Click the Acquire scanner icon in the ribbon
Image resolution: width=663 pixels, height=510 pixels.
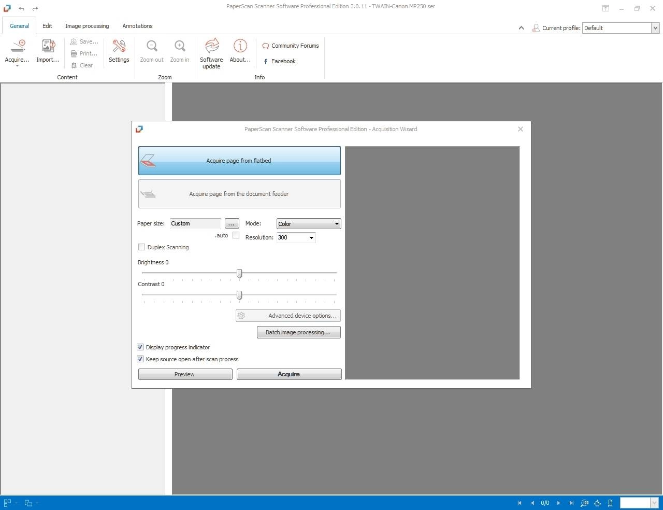(18, 46)
